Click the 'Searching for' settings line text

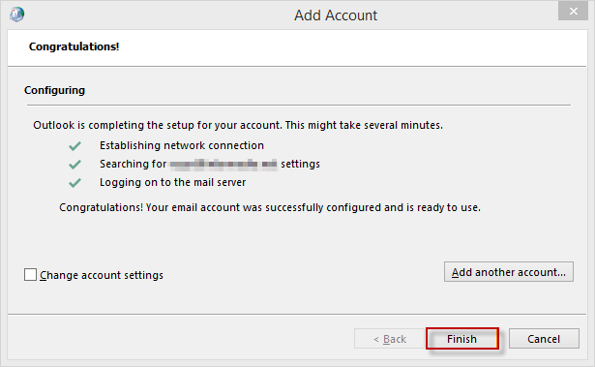pos(210,164)
